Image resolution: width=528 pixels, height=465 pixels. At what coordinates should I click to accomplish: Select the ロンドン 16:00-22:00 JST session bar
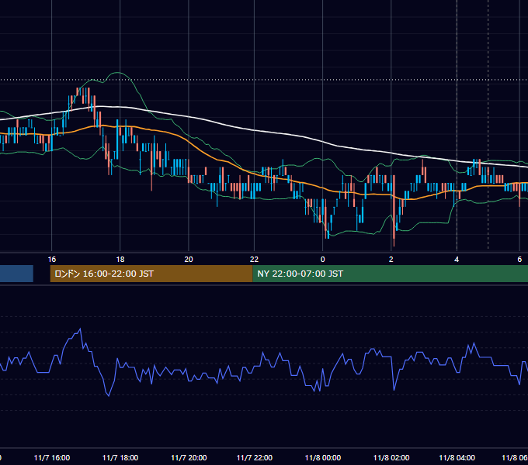(x=151, y=274)
